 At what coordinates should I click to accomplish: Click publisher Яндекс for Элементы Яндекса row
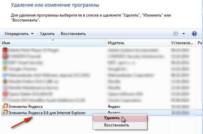point(114,107)
